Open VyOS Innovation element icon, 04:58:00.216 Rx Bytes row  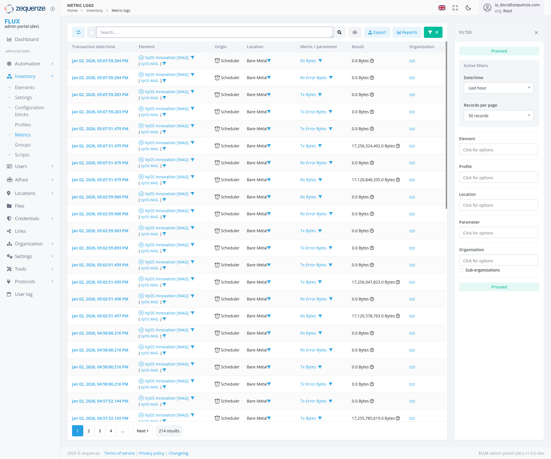141,330
